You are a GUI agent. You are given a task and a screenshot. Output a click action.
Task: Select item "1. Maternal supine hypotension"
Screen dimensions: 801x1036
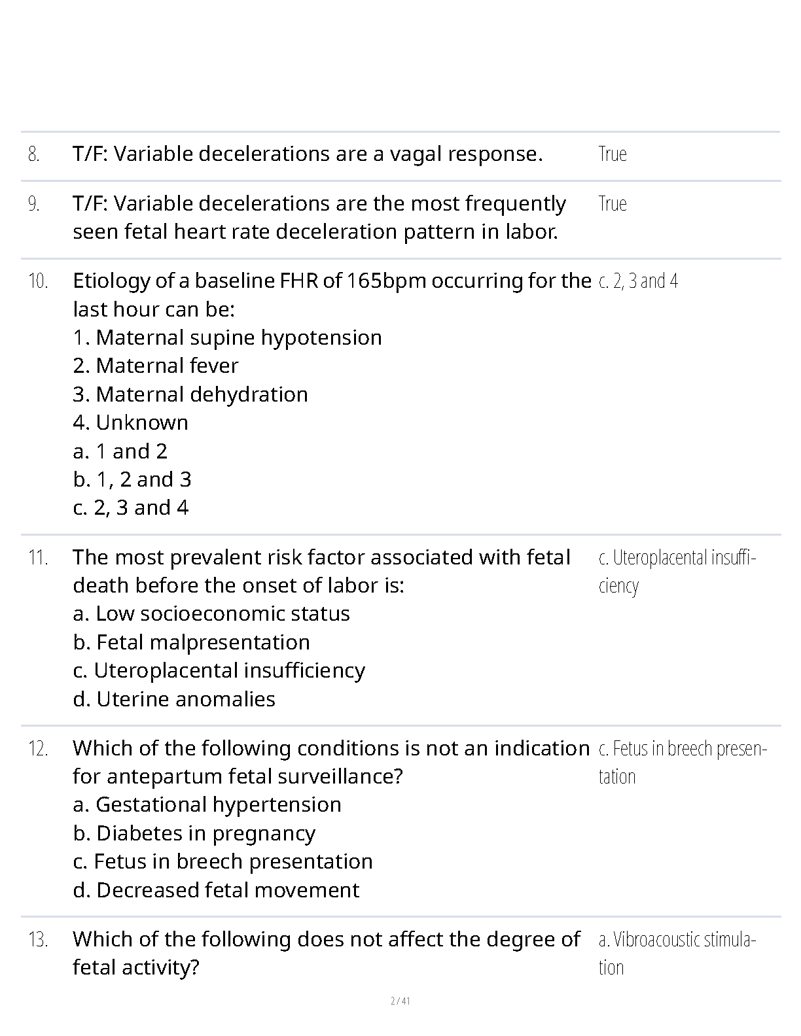(x=227, y=337)
